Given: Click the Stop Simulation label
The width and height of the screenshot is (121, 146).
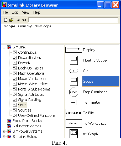Looking at the screenshot, I should pos(95,92).
